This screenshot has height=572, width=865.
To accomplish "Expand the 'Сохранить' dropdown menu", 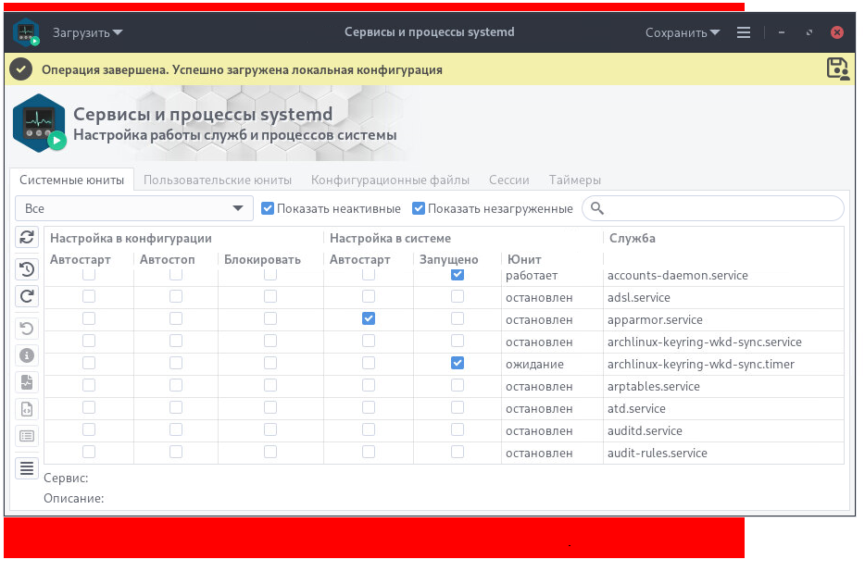I will coord(683,32).
